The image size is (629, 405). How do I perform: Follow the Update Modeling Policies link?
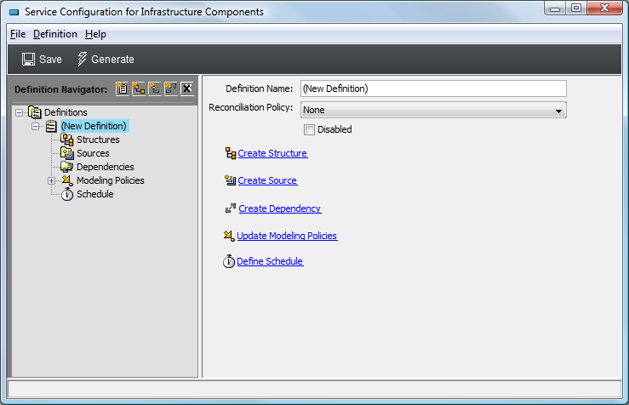point(287,236)
